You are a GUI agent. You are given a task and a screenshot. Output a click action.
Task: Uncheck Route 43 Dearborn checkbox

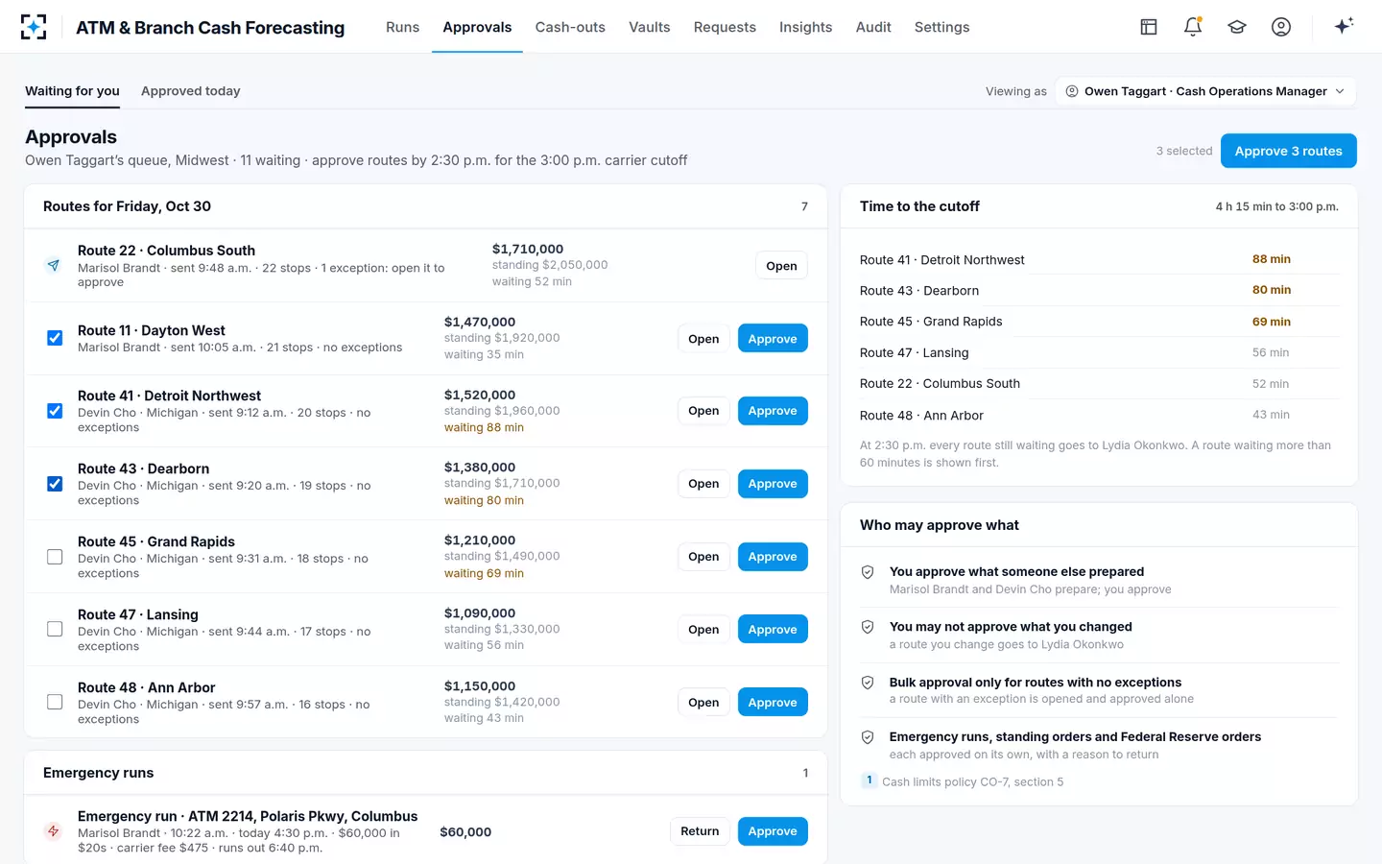pos(55,484)
